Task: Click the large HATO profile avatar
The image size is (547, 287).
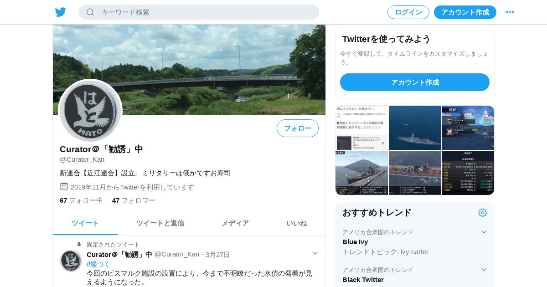Action: [90, 111]
